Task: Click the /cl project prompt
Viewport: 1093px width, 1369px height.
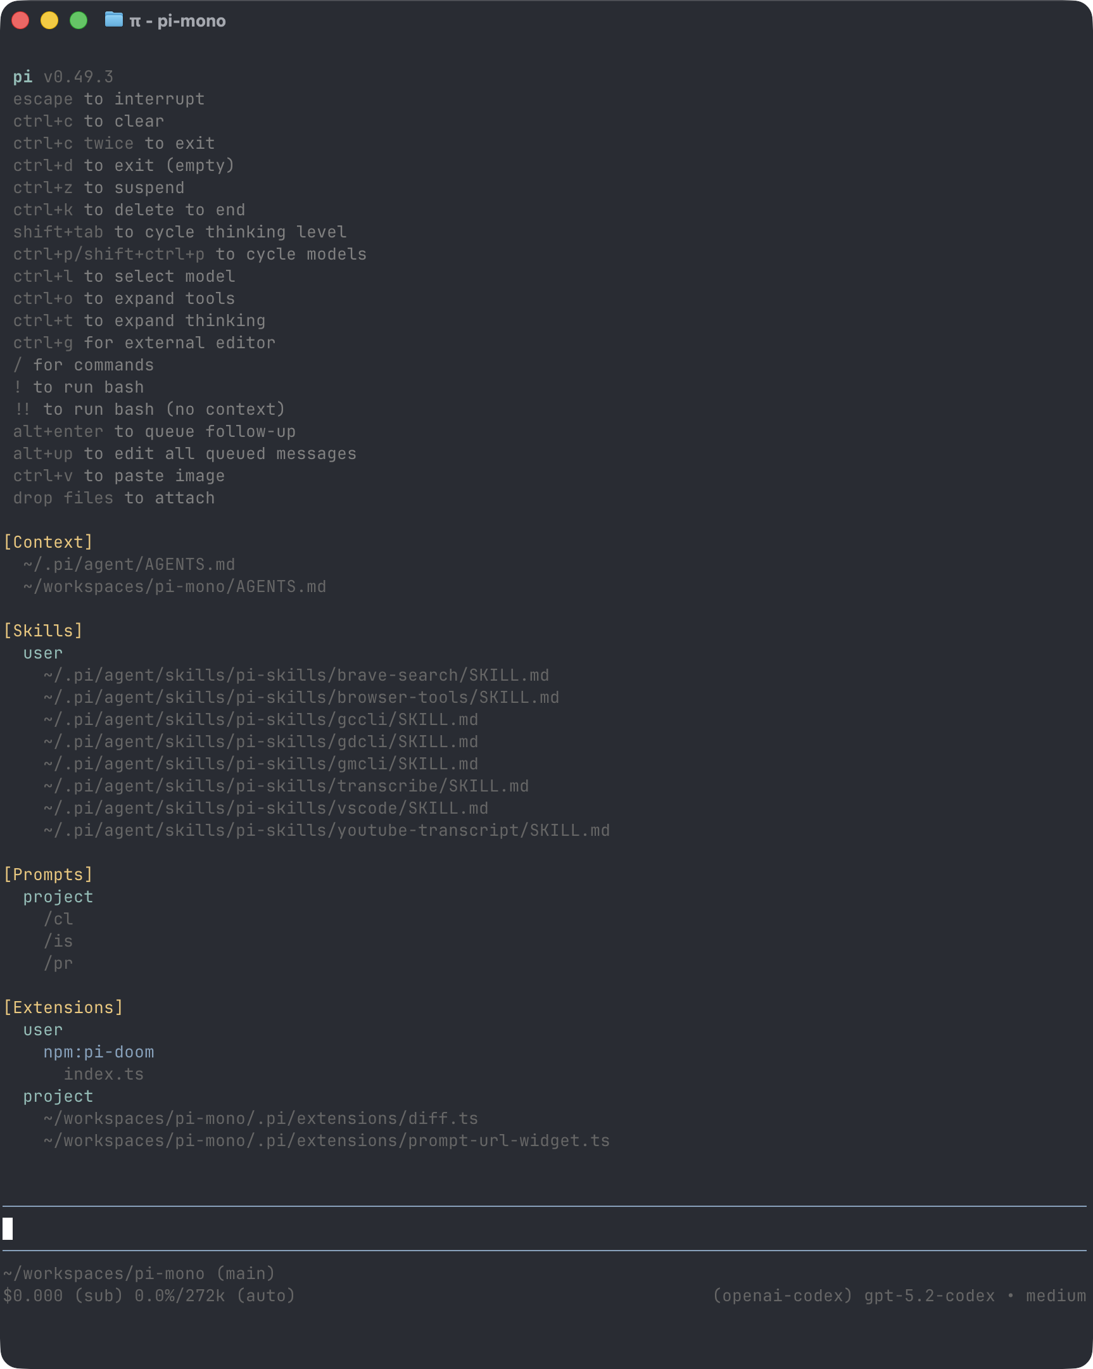Action: [x=58, y=919]
